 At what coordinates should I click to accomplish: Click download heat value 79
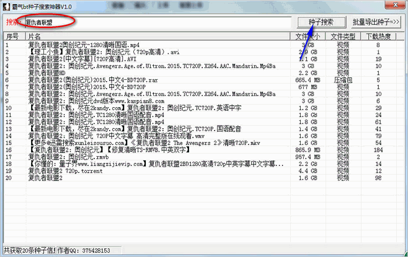pos(378,136)
